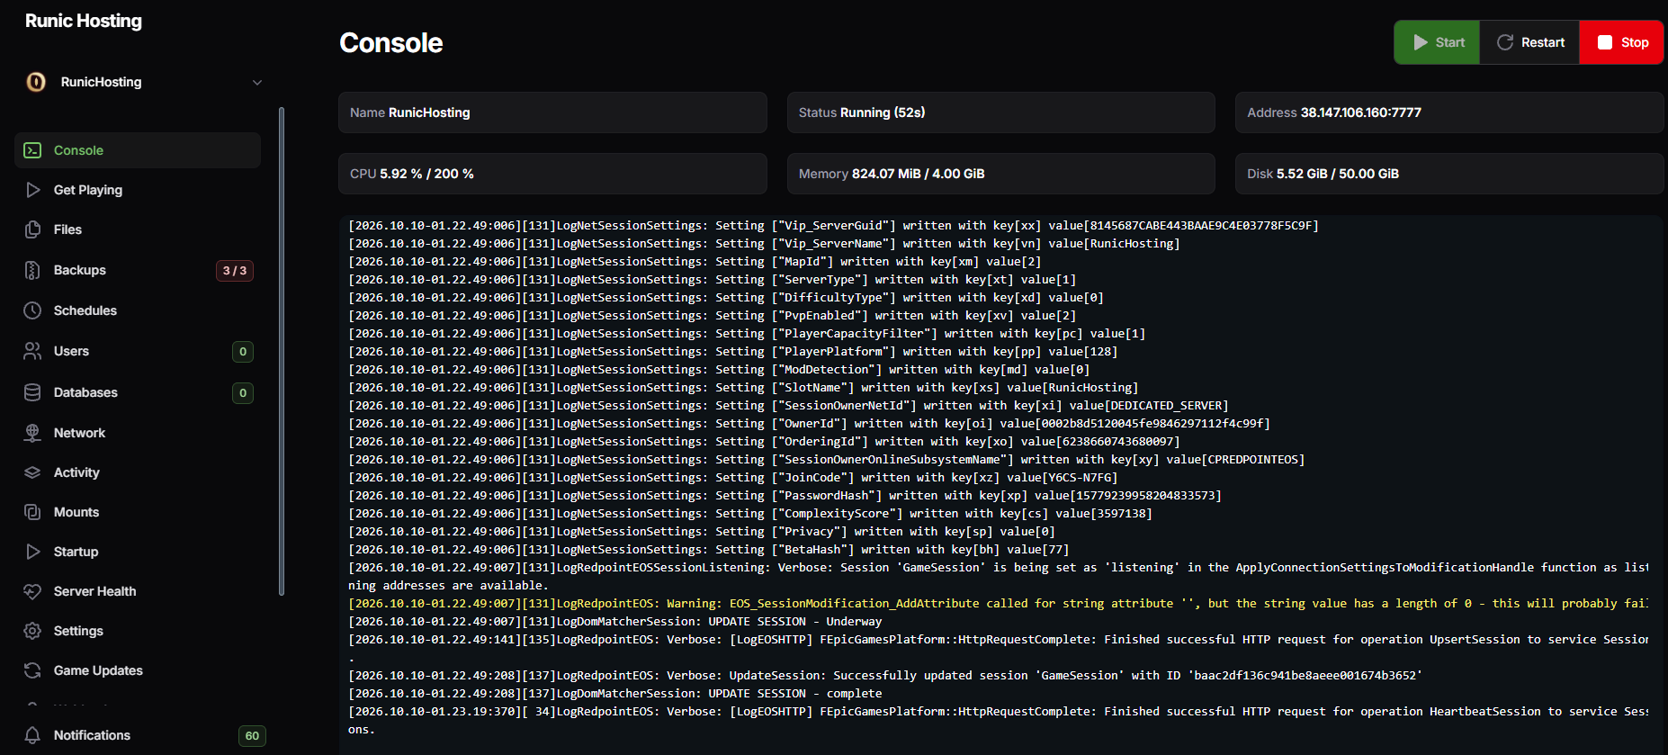Click the Users count badge 0

pyautogui.click(x=243, y=352)
